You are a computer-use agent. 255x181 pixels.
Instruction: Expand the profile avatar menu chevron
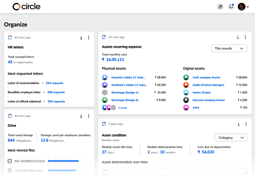coord(248,7)
